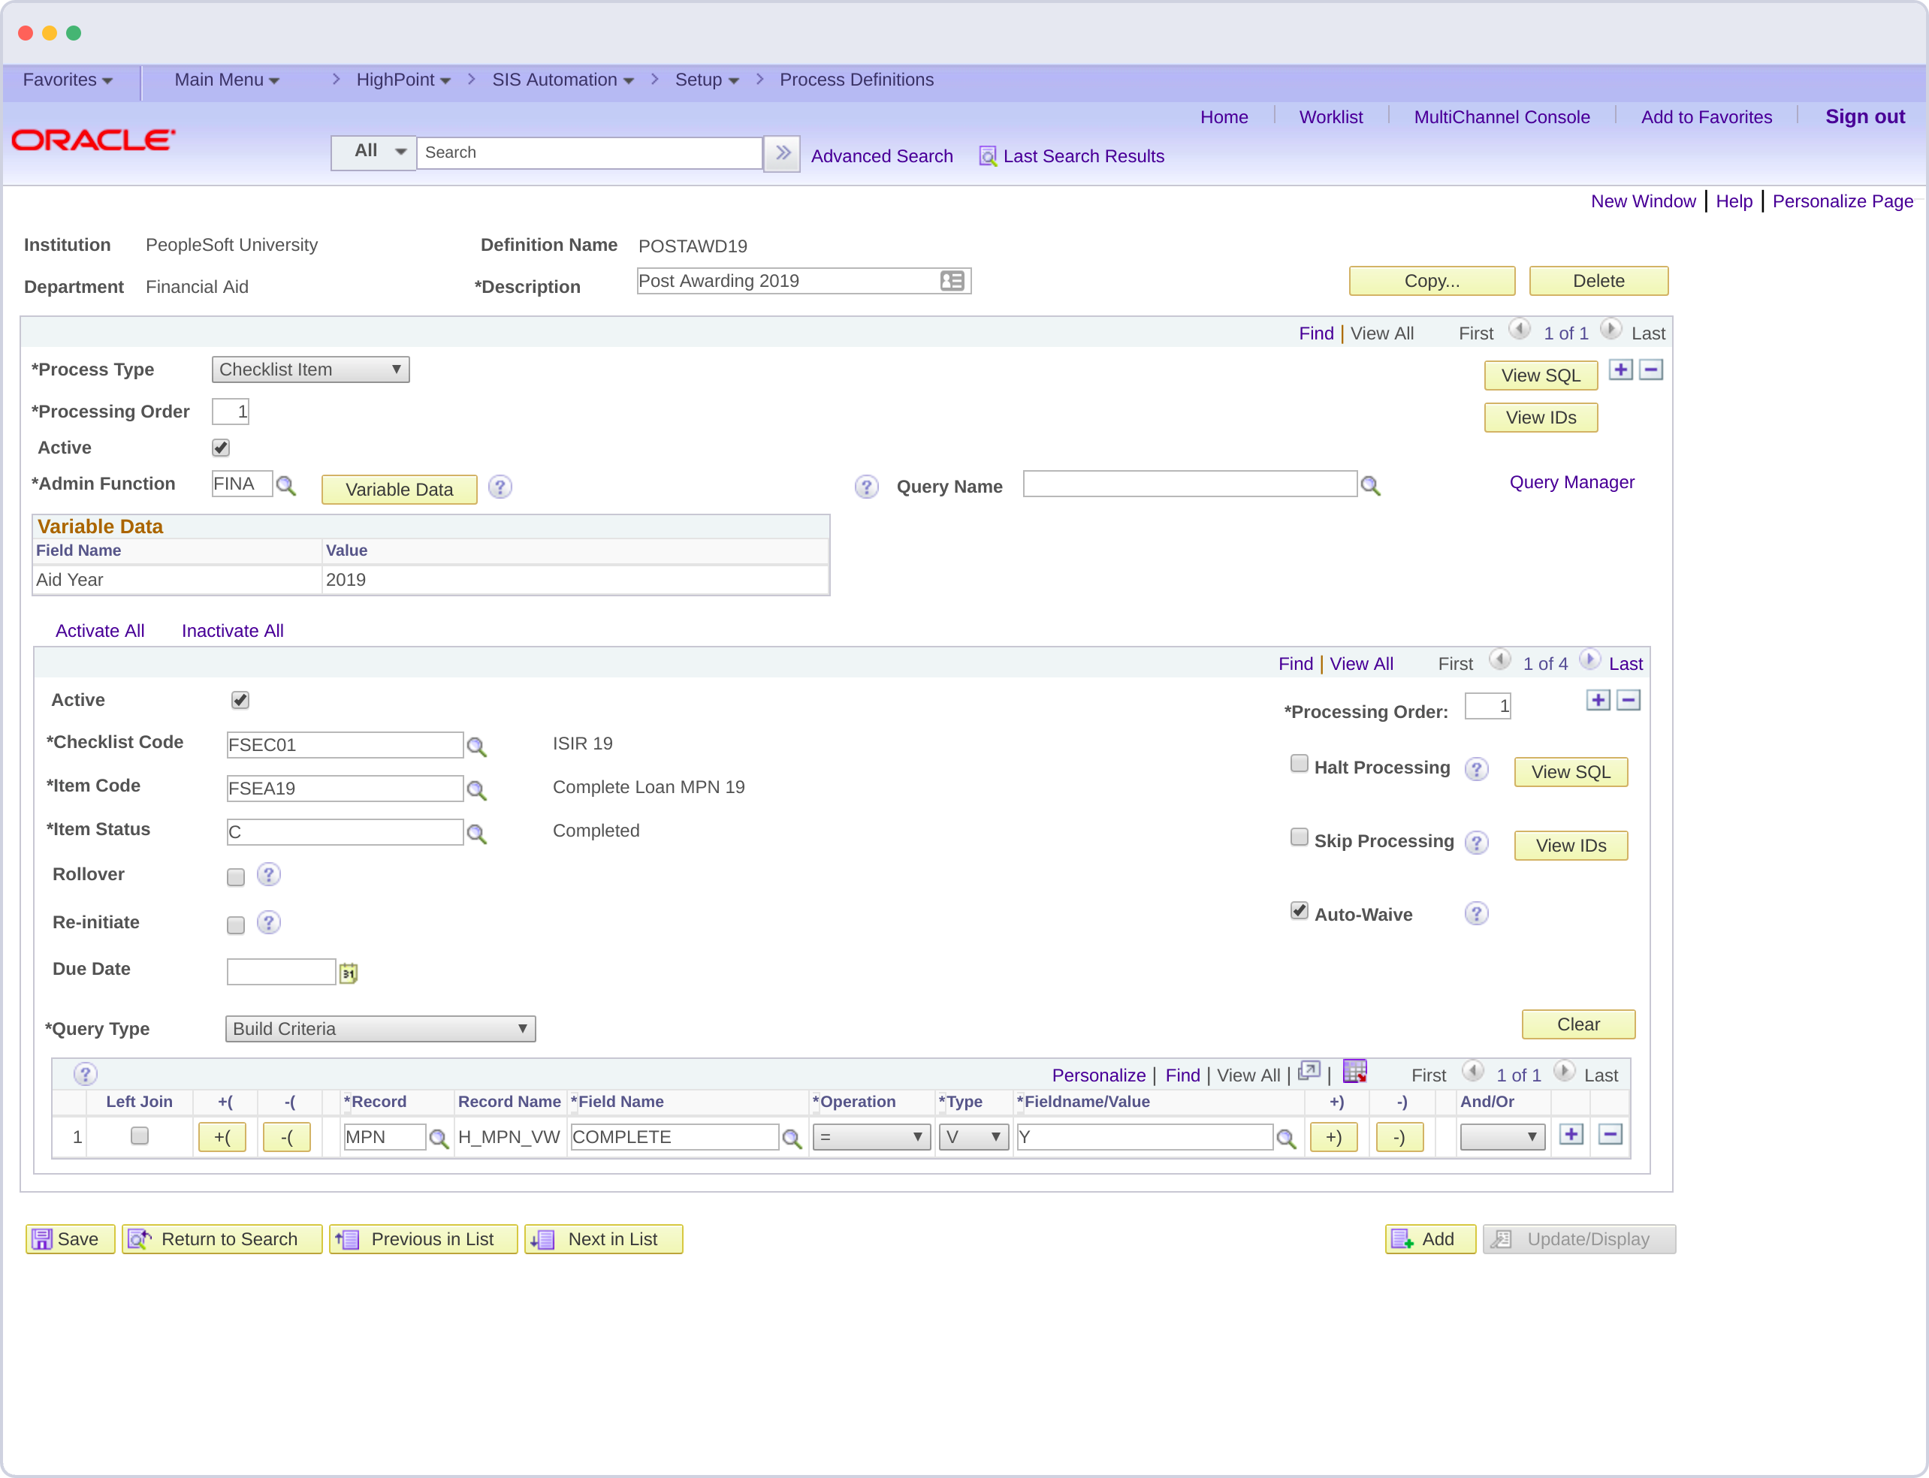Delete checklist item row with minus icon
The height and width of the screenshot is (1478, 1929).
point(1628,700)
